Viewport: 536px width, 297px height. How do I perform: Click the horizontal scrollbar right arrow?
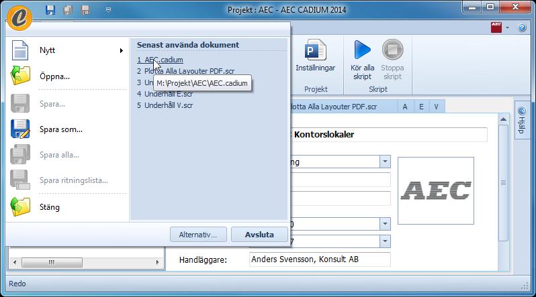coord(157,262)
